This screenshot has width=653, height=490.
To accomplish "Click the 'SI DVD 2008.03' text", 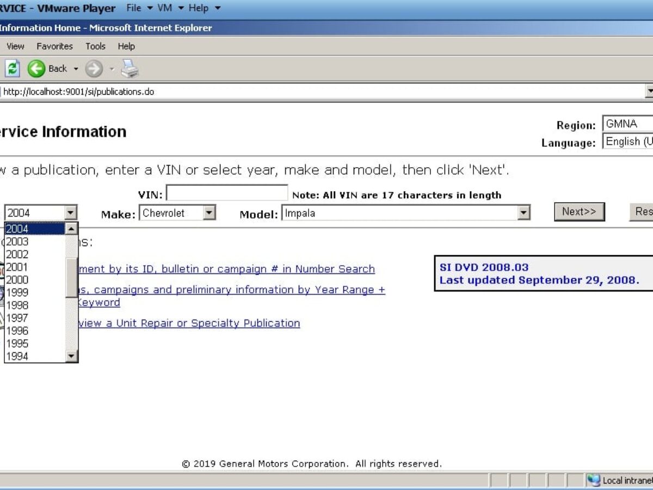I will [x=484, y=267].
